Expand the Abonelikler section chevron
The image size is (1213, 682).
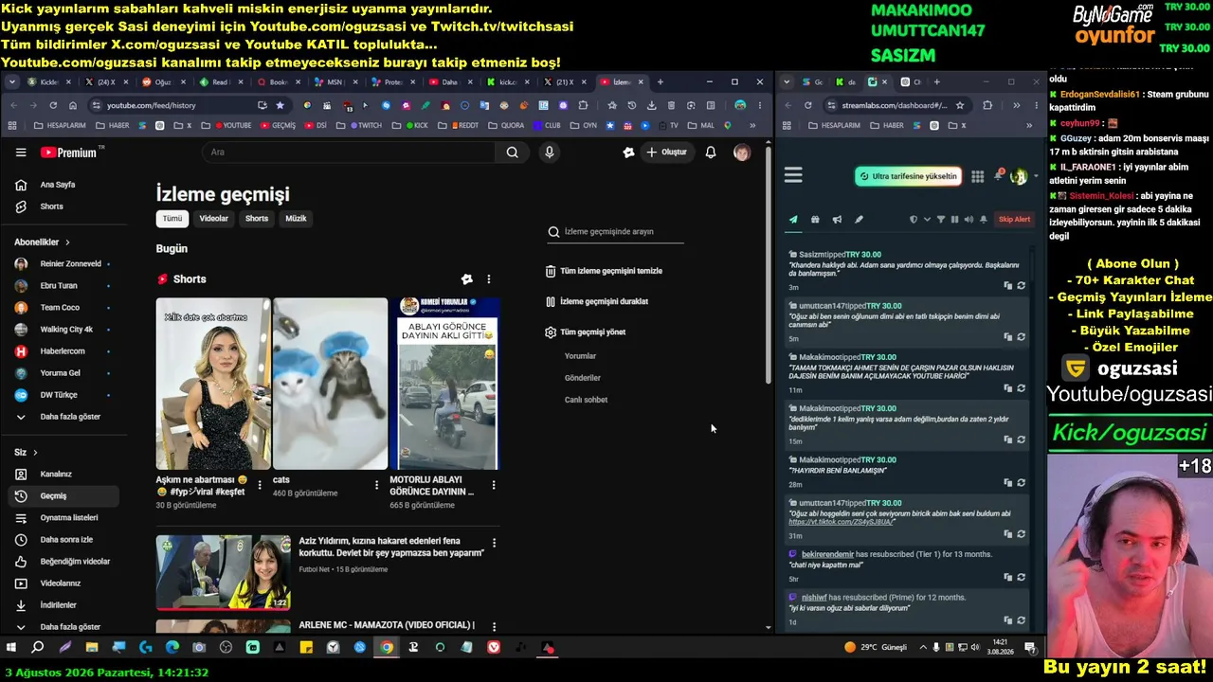[67, 242]
